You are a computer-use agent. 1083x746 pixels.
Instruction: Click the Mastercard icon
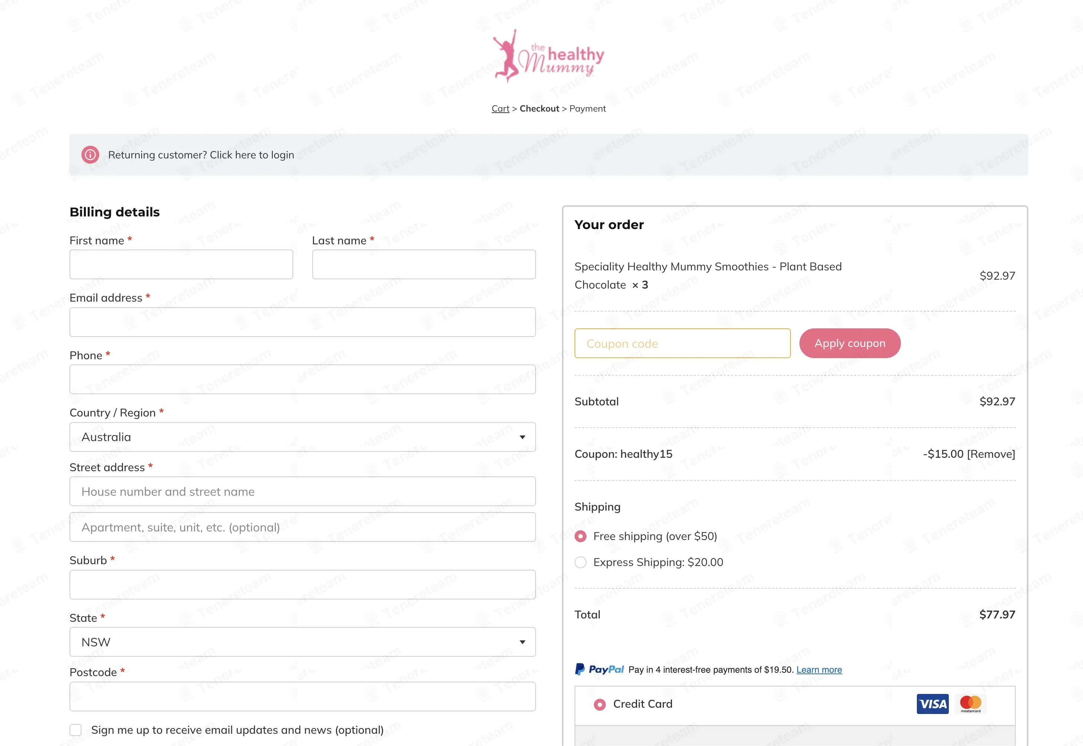(970, 704)
